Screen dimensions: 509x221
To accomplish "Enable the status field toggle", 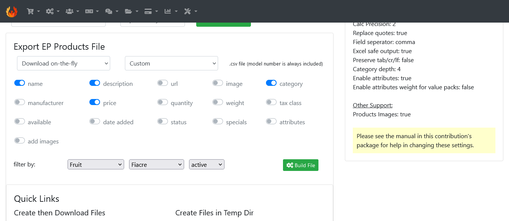I will click(x=163, y=121).
